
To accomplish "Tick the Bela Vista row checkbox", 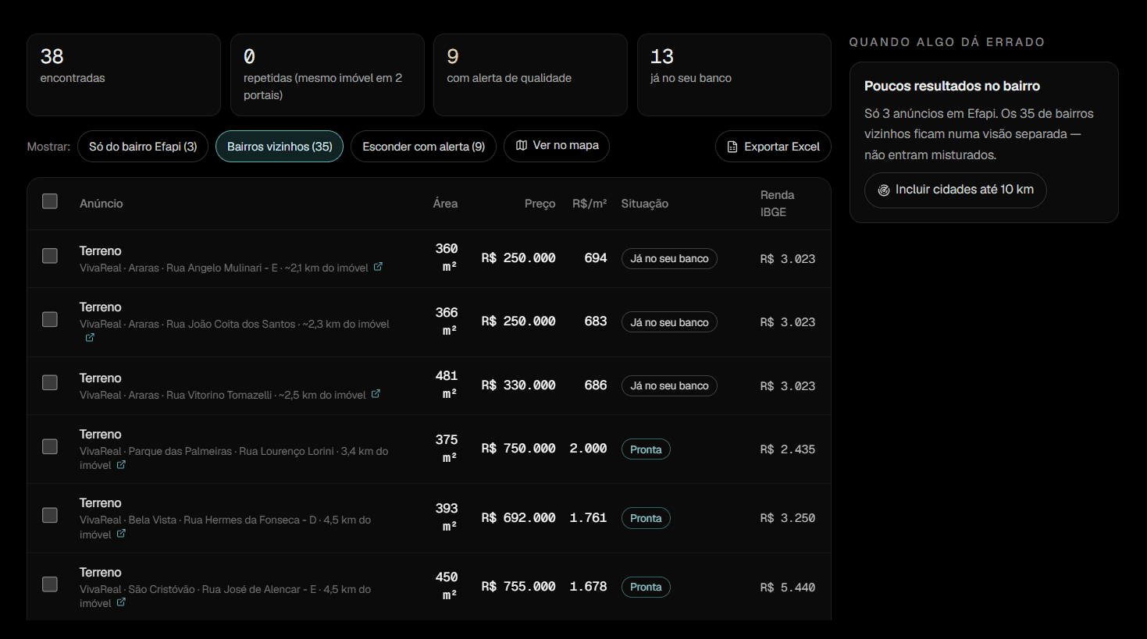I will [x=50, y=515].
